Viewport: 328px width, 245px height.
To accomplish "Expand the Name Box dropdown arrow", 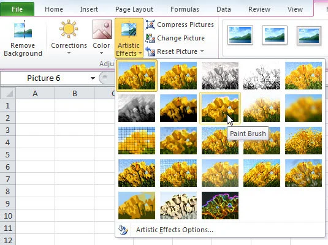I will tap(93, 78).
